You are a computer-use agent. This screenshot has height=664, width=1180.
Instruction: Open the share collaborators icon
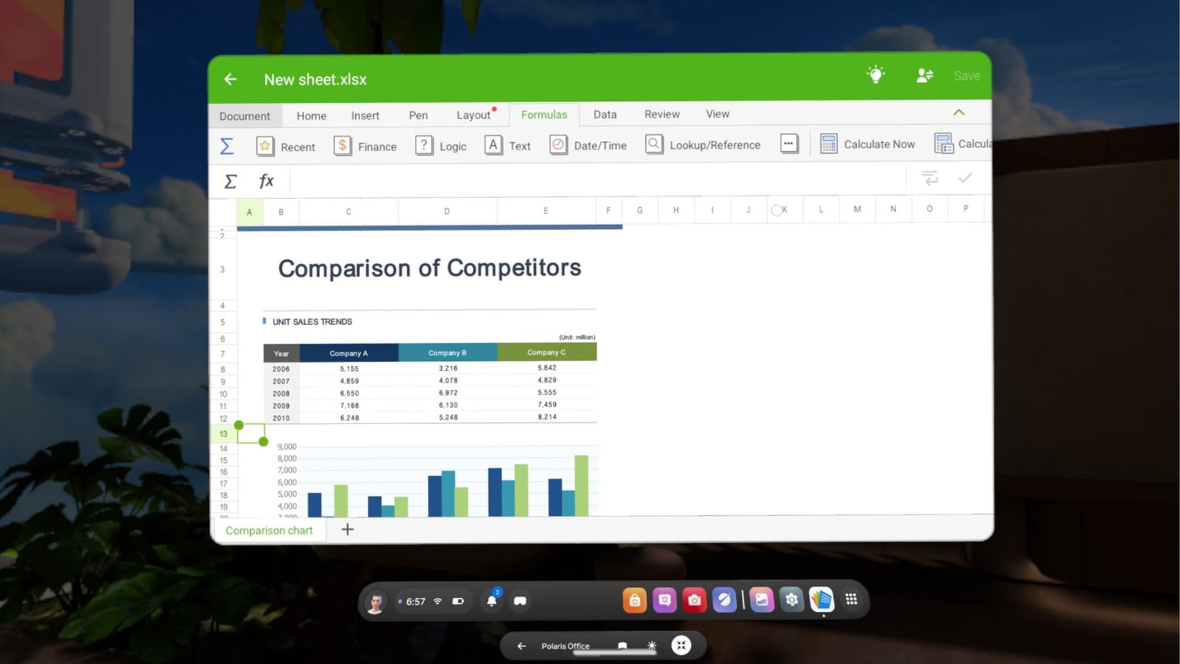pos(924,76)
